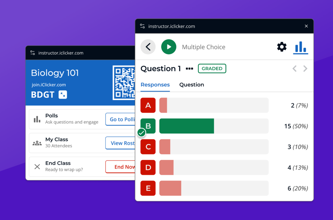
Task: Click the "Multiple Choice" question type label
Action: click(x=204, y=47)
